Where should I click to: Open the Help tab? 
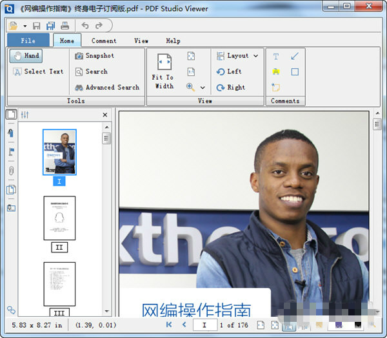click(x=173, y=41)
